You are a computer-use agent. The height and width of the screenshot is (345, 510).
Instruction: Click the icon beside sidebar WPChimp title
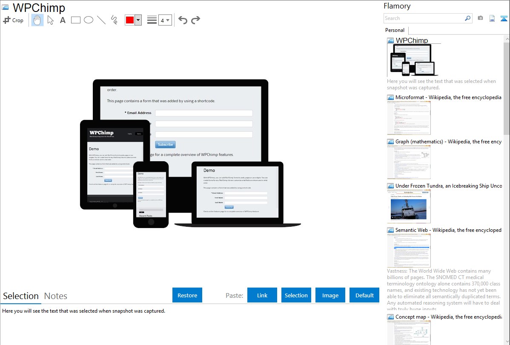(x=390, y=41)
